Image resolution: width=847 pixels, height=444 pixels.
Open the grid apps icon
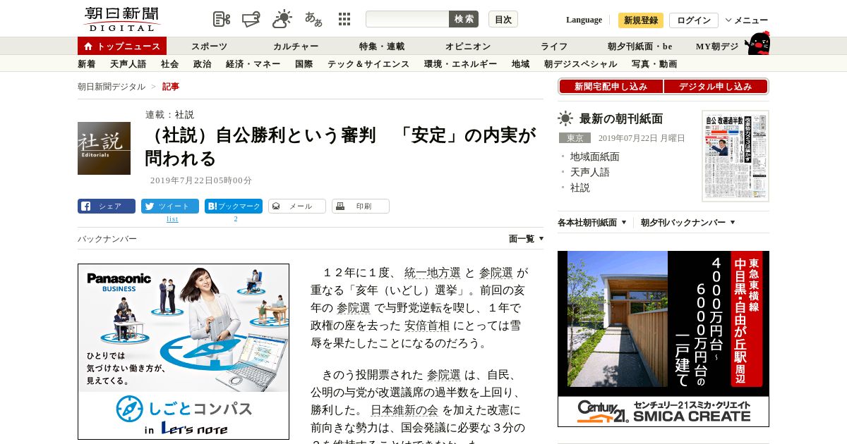(x=344, y=19)
